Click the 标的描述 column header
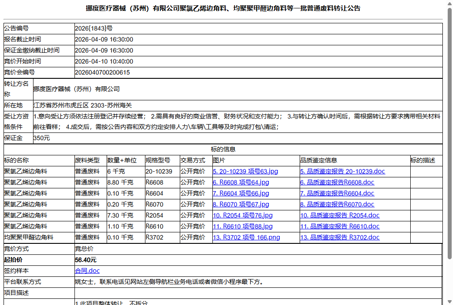453x305 pixels. coord(423,161)
